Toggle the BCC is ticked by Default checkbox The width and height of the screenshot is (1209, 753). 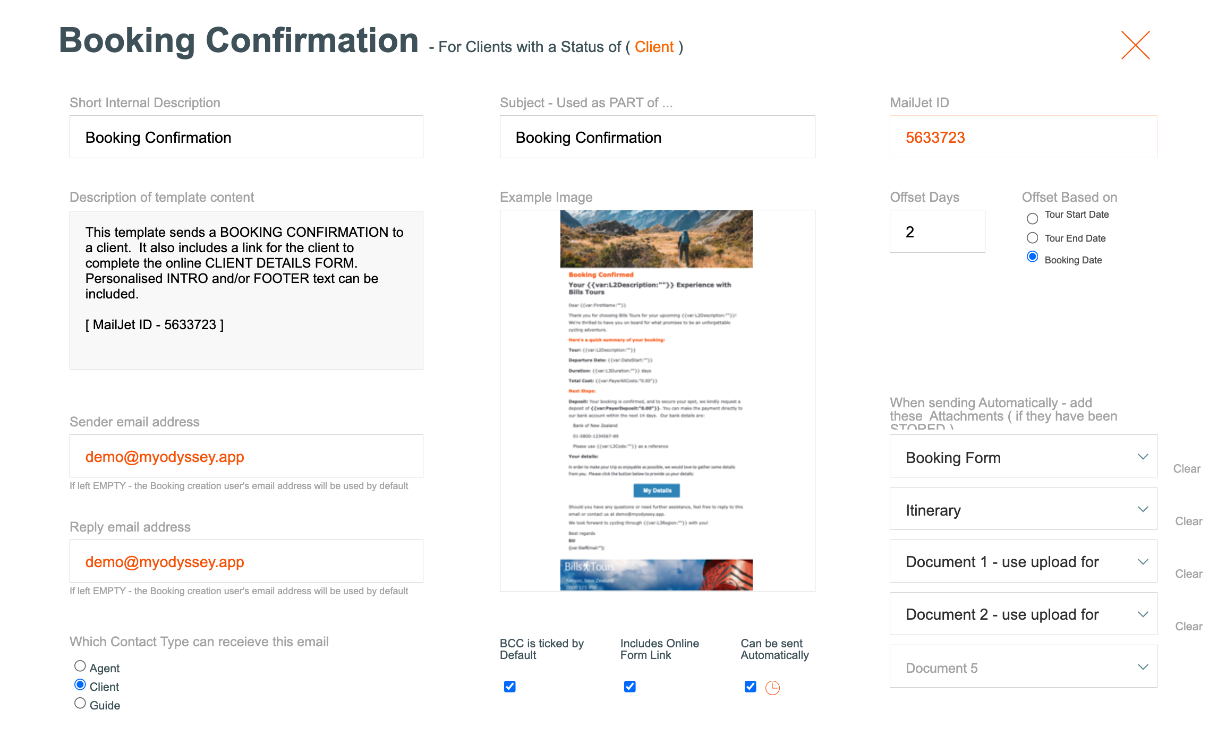pyautogui.click(x=509, y=687)
